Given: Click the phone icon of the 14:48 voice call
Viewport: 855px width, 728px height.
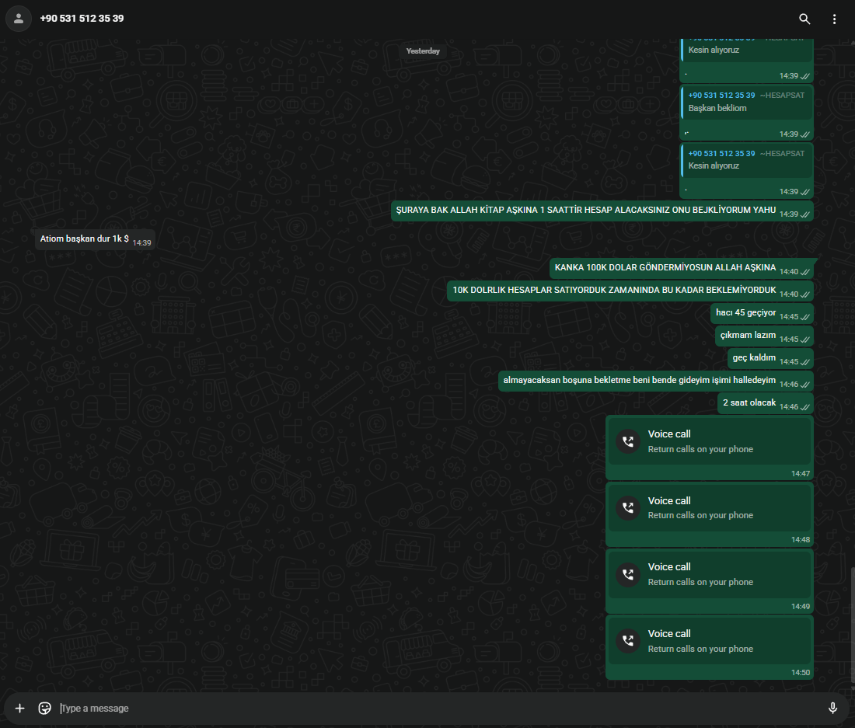Looking at the screenshot, I should (x=628, y=508).
